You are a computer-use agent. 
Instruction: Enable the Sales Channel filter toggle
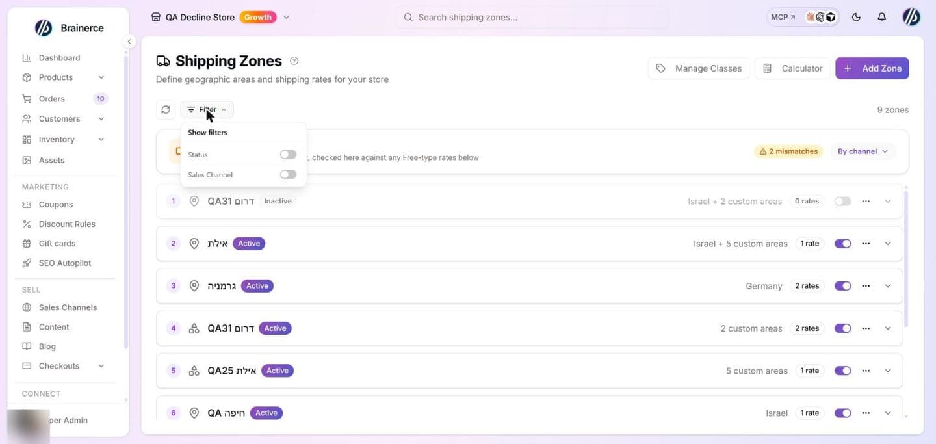point(288,175)
